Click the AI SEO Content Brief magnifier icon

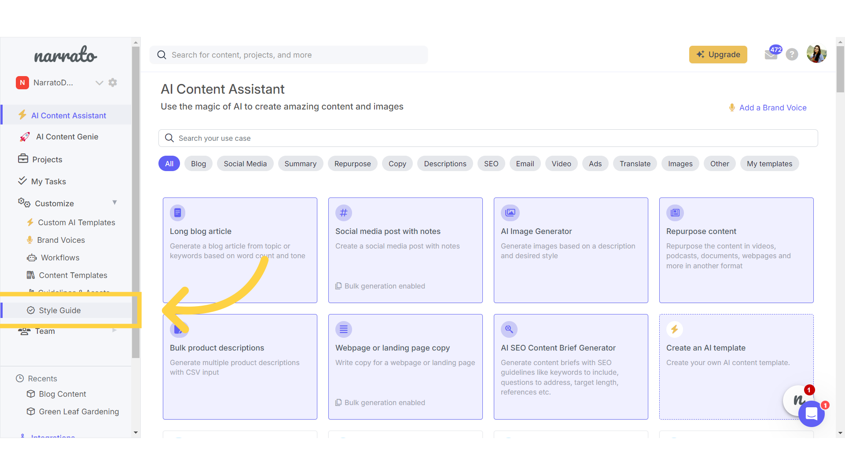click(509, 329)
